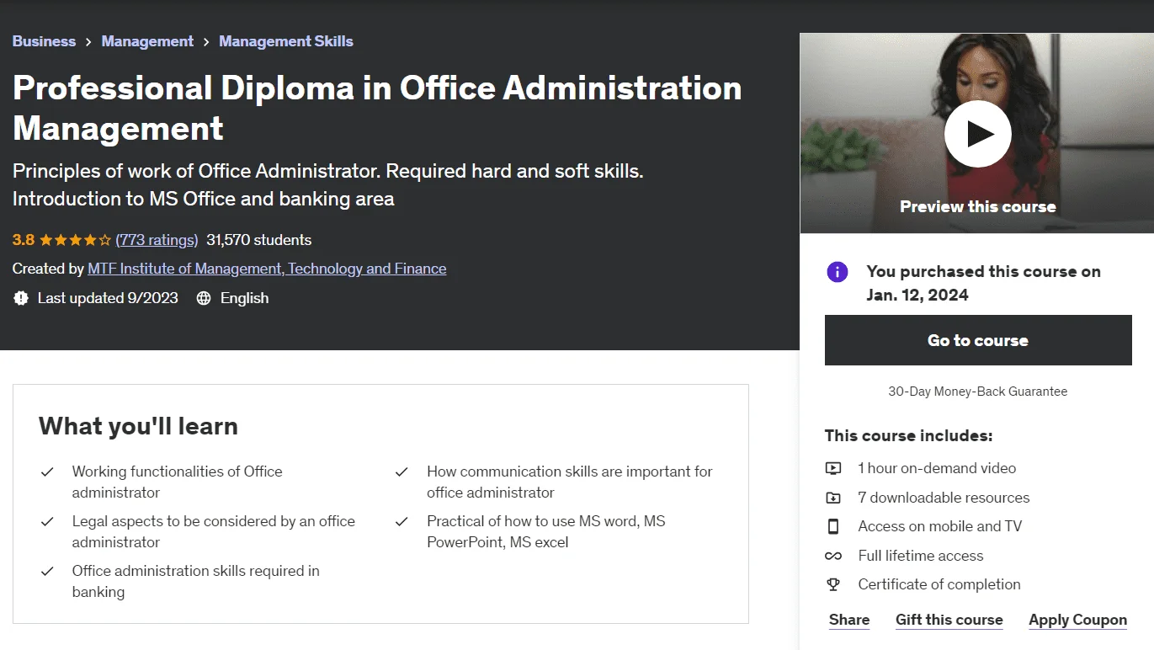The height and width of the screenshot is (650, 1154).
Task: Click the 1 hour on-demand video text
Action: (937, 468)
